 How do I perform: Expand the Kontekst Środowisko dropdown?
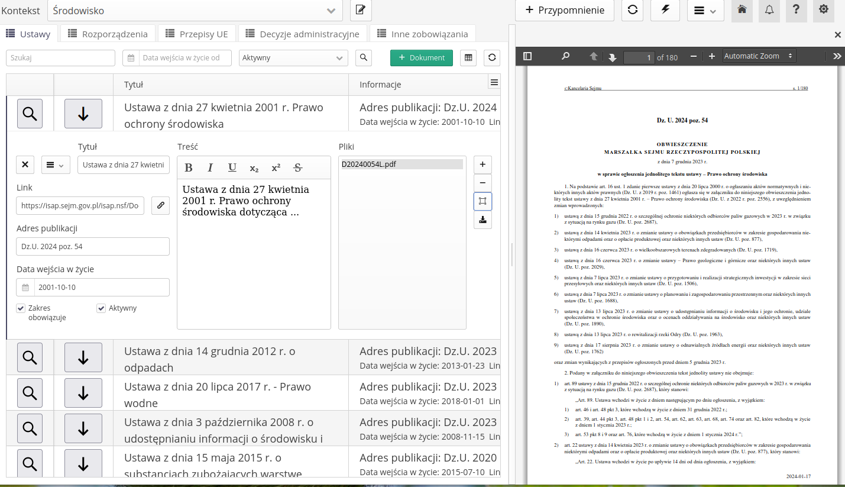coord(331,10)
